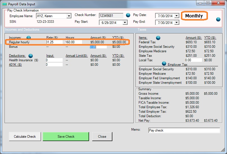Click the help icon next to Deductions

[x=31, y=56]
